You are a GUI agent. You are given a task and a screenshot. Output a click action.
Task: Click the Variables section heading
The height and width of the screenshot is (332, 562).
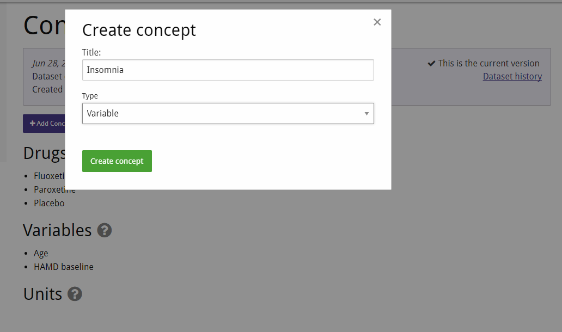coord(57,230)
